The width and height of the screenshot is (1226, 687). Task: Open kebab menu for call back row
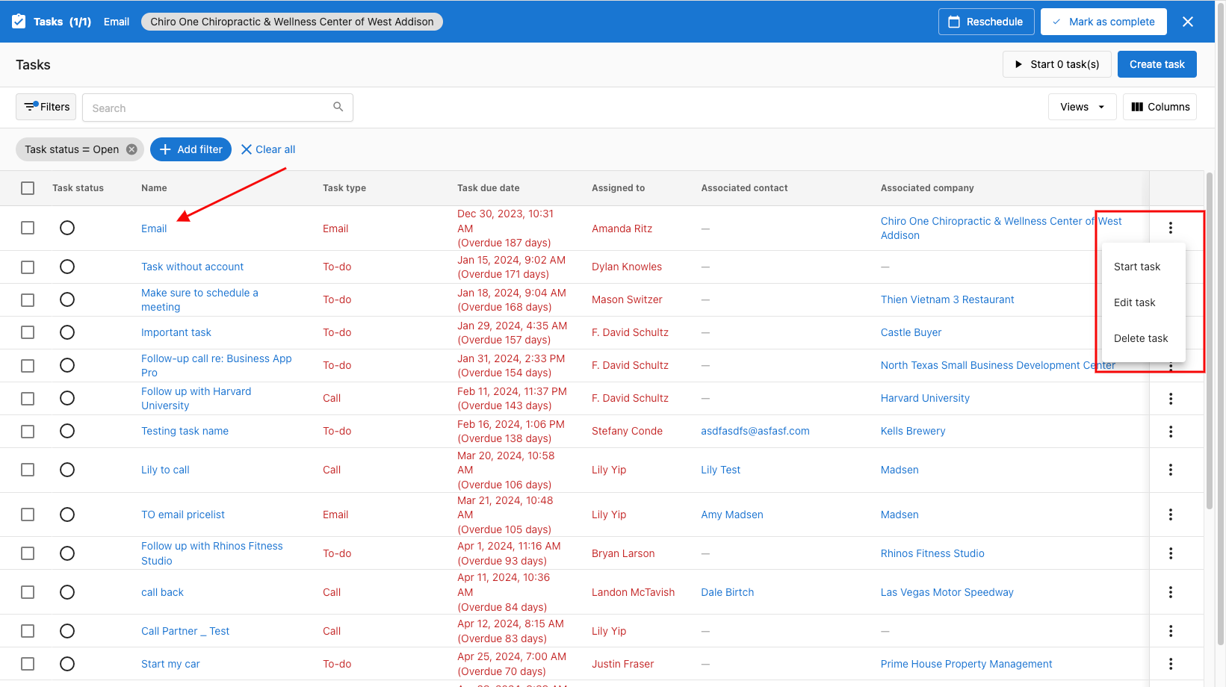[x=1171, y=592]
